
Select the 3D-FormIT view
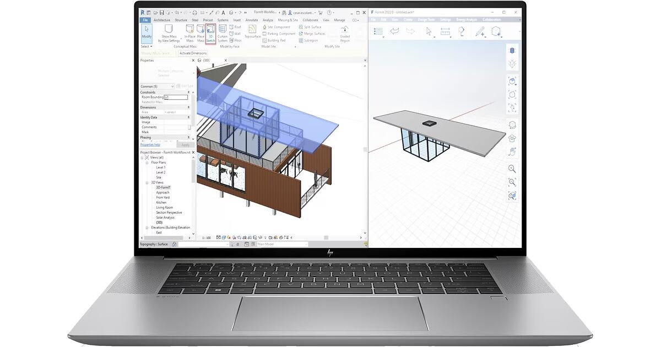click(x=163, y=187)
